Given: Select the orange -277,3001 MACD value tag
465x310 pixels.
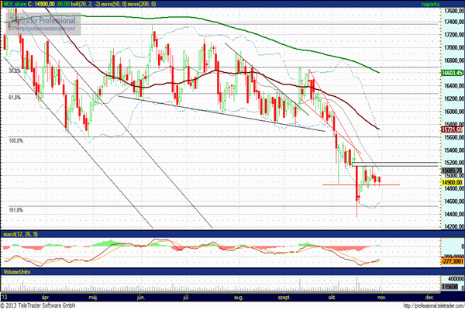Looking at the screenshot, I should tap(453, 261).
